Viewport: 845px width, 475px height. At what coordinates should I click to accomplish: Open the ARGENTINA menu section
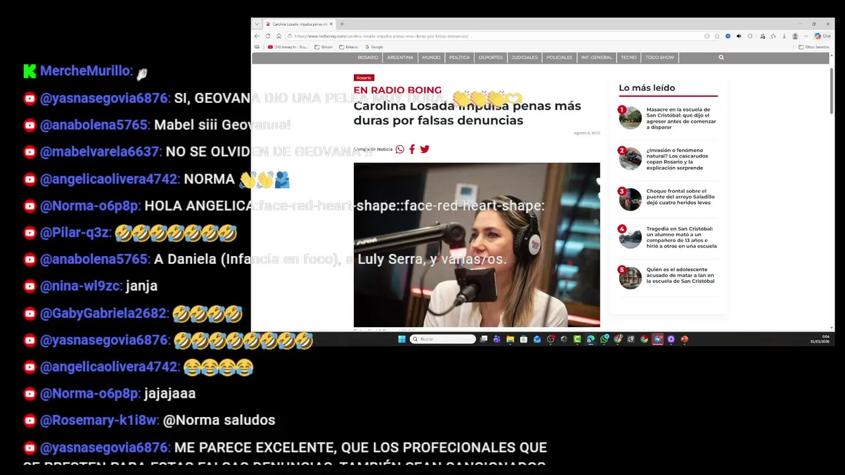tap(400, 57)
